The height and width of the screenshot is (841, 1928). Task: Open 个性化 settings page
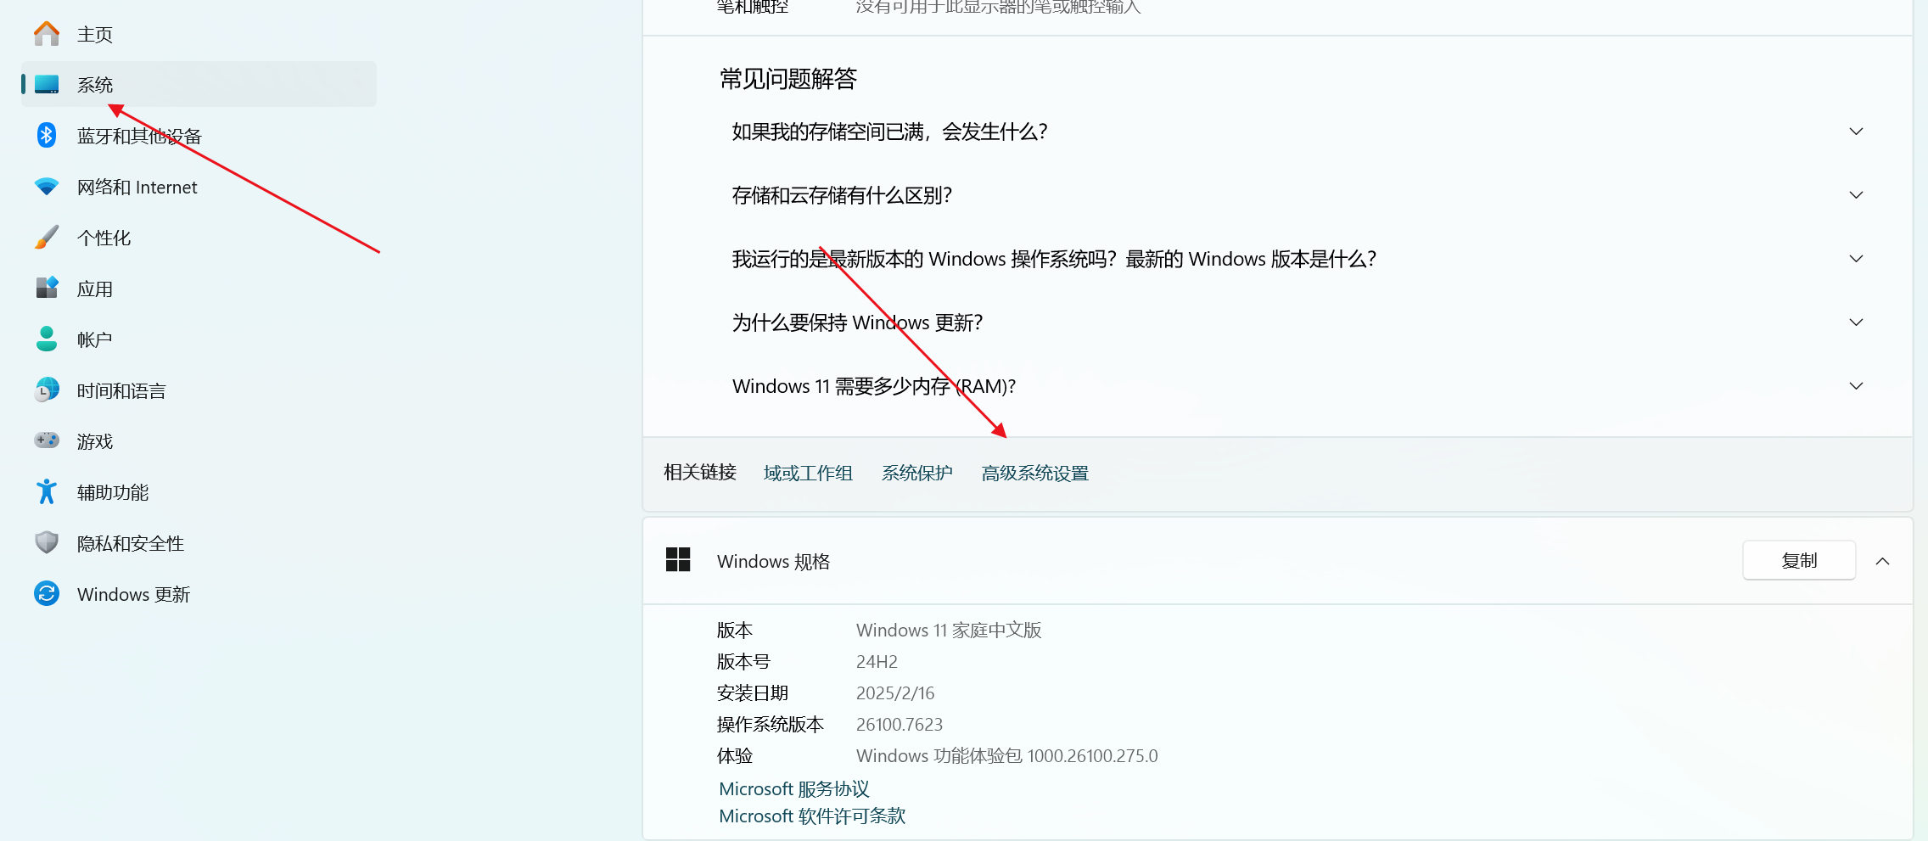click(199, 238)
